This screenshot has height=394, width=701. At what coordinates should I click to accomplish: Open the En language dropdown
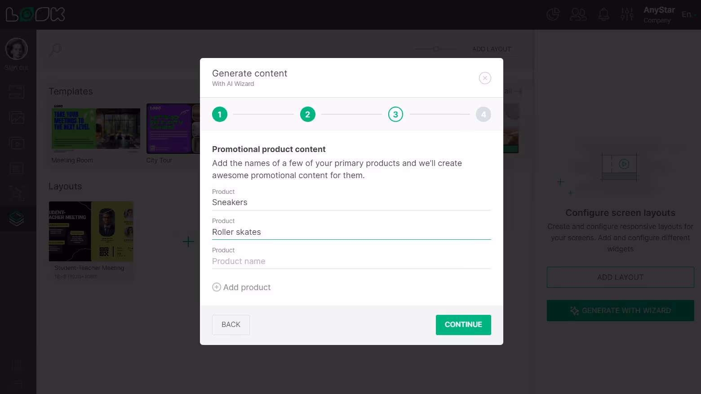688,14
